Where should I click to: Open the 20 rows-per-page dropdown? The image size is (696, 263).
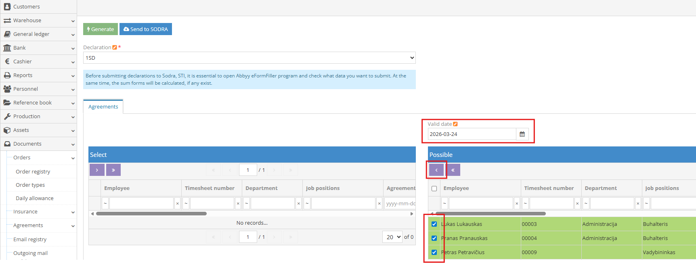[392, 237]
